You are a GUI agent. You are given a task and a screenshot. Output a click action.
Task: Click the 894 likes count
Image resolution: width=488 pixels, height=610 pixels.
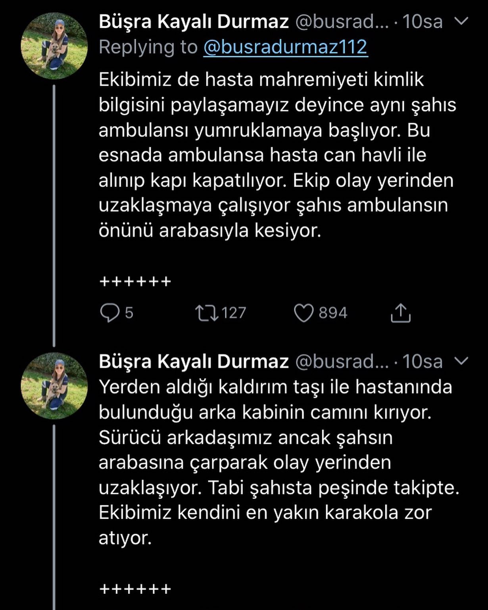(333, 313)
